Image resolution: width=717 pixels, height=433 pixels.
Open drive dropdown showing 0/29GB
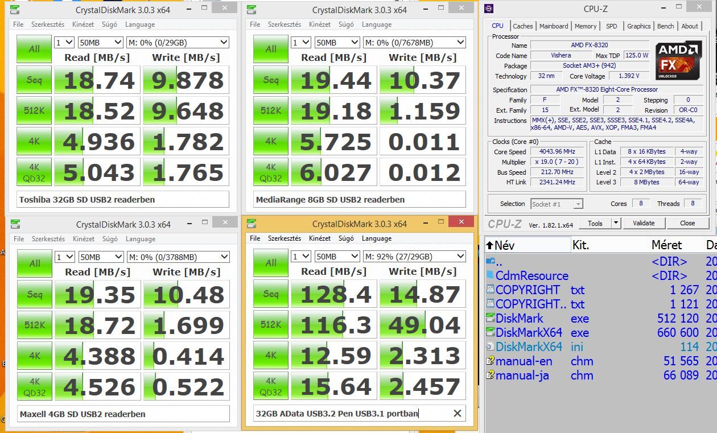178,43
